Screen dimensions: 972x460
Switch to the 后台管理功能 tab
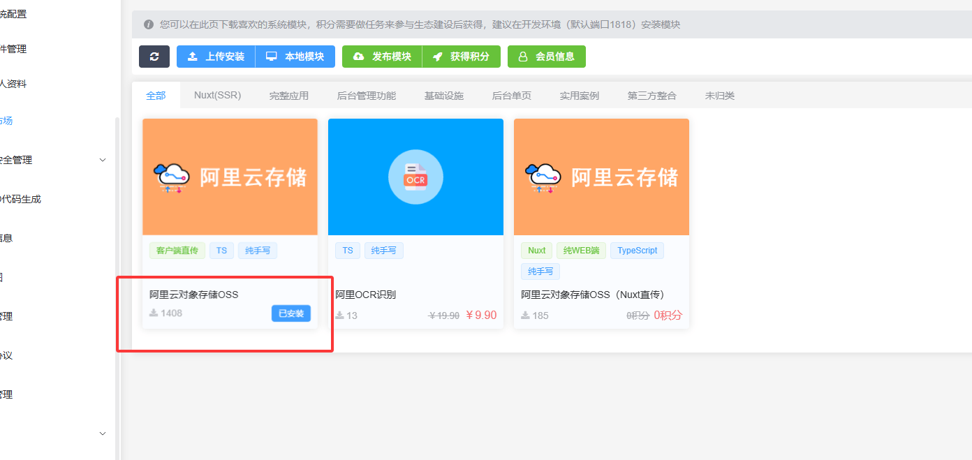coord(366,96)
